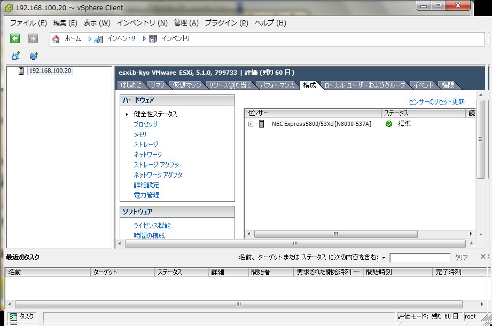Click the センサーのリセット link
Viewport: 492px width, 326px height.
(429, 101)
